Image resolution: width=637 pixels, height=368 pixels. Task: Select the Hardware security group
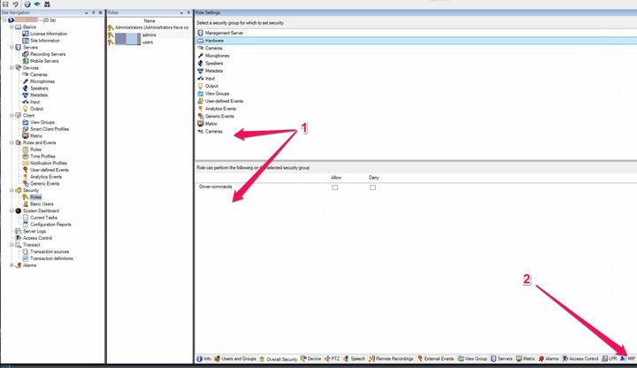[x=215, y=41]
